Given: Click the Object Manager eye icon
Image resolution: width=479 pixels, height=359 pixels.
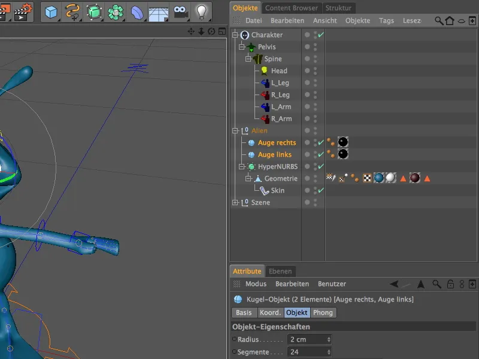Looking at the screenshot, I should point(461,21).
